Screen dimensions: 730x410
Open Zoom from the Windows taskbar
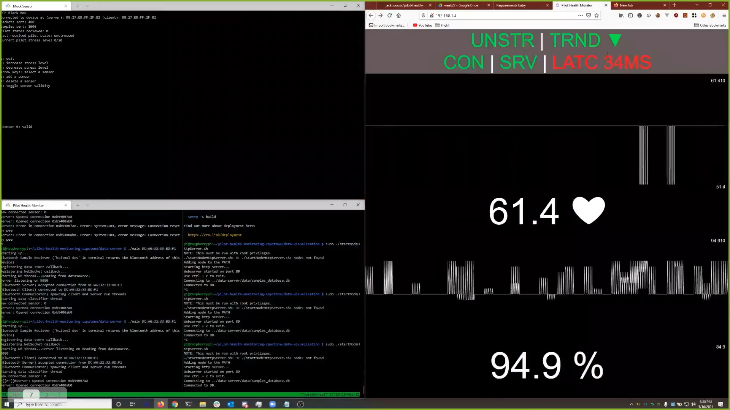(x=273, y=404)
